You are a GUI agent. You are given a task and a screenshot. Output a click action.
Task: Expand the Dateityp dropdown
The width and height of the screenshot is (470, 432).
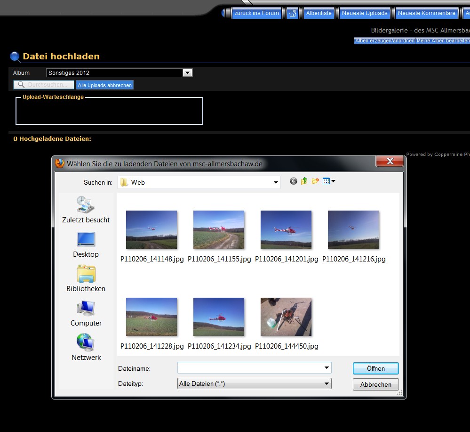(327, 384)
